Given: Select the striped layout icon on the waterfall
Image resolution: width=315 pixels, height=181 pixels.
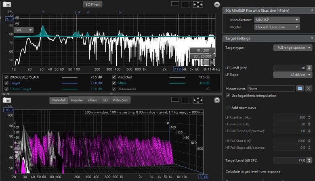Looking at the screenshot, I should coord(186,100).
